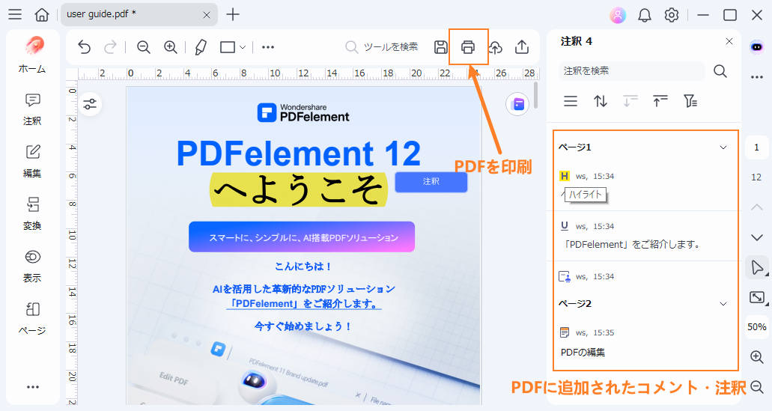The width and height of the screenshot is (772, 411).
Task: Click the blue 注釈 button on page
Action: 431,182
